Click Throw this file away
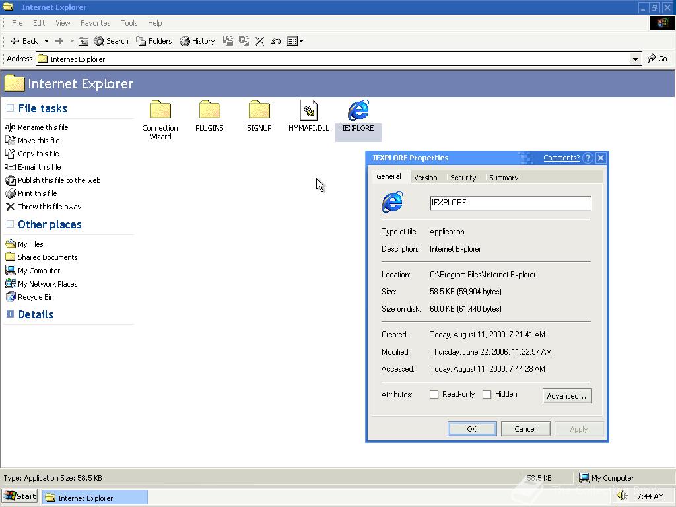676x507 pixels. click(x=44, y=207)
